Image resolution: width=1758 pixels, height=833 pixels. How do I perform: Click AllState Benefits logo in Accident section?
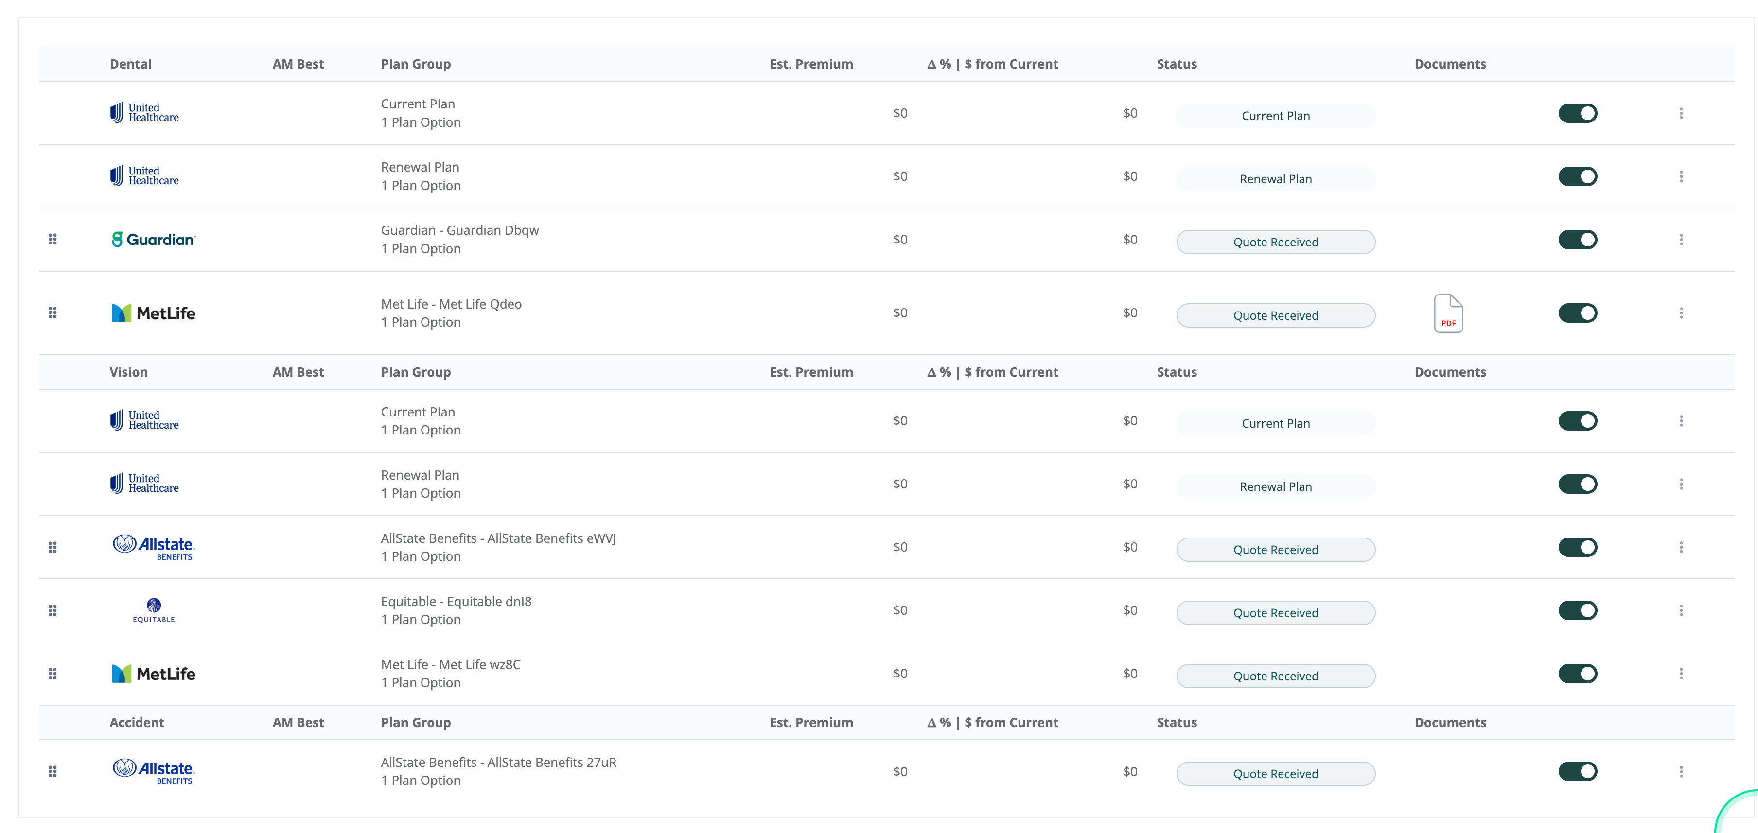tap(154, 771)
